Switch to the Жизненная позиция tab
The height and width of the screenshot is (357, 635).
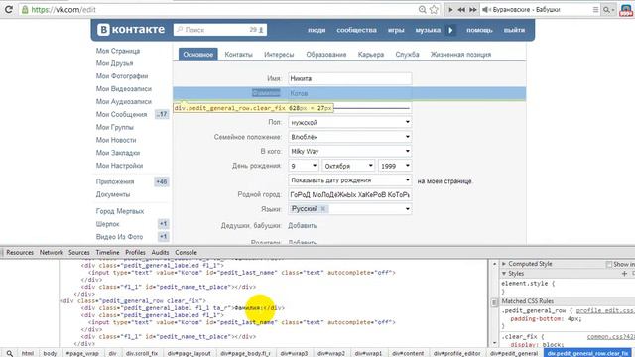[460, 55]
